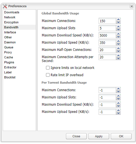Lower per-torrent Maximum Download Speed down arrow

(118, 106)
